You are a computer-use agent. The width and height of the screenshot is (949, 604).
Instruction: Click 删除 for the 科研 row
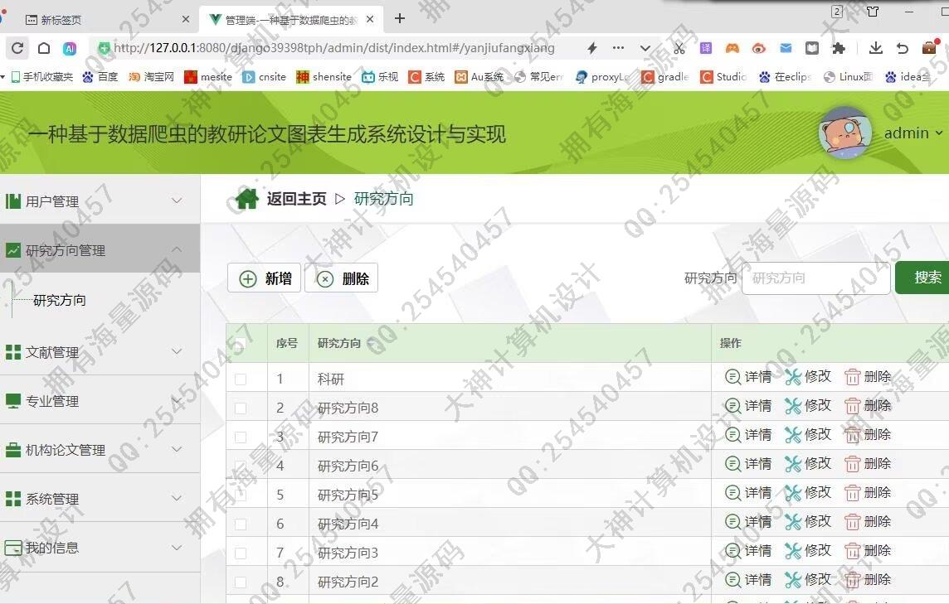point(868,377)
